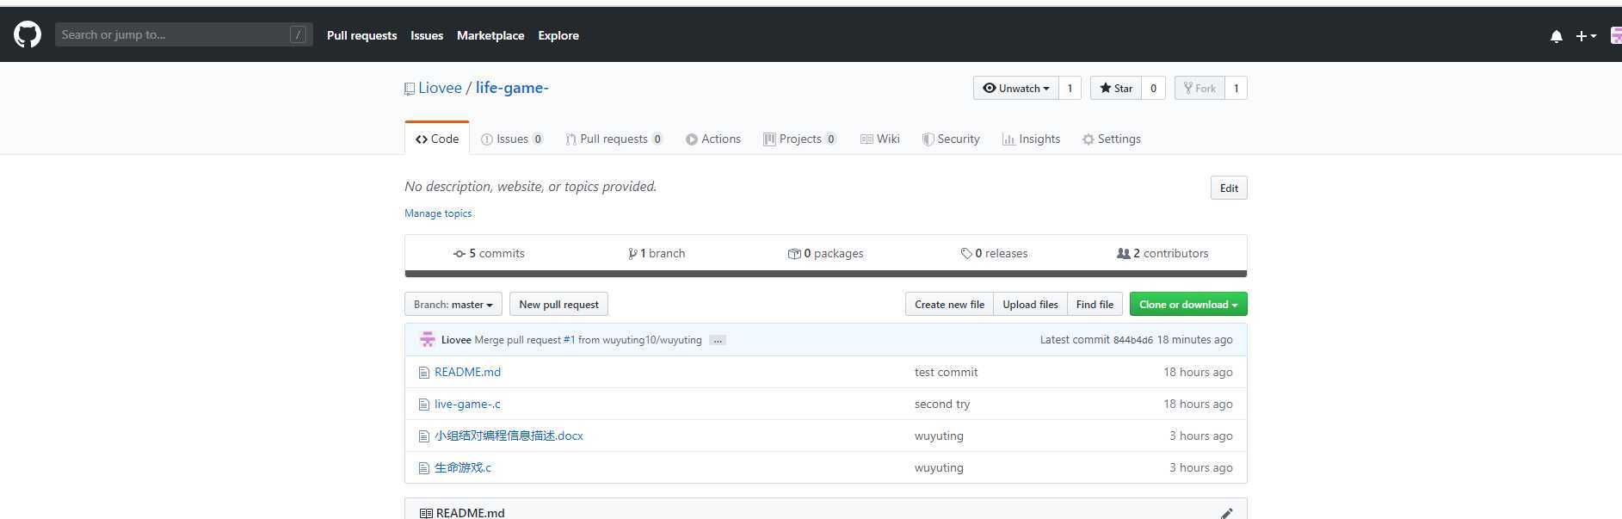This screenshot has height=519, width=1622.
Task: Expand the Branch: master dropdown
Action: (x=453, y=304)
